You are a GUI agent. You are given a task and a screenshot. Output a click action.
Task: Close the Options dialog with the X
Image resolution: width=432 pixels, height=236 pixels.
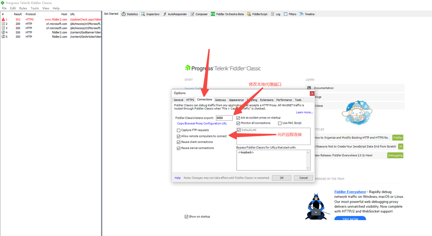click(312, 93)
